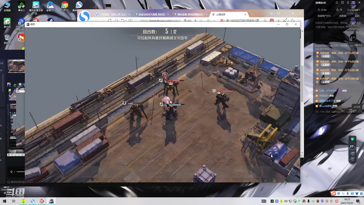
Task: Click the 贝拉和所有难民撤离或全灭敌军 objective text
Action: point(162,38)
